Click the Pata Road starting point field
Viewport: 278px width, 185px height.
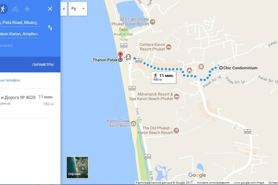pos(20,23)
